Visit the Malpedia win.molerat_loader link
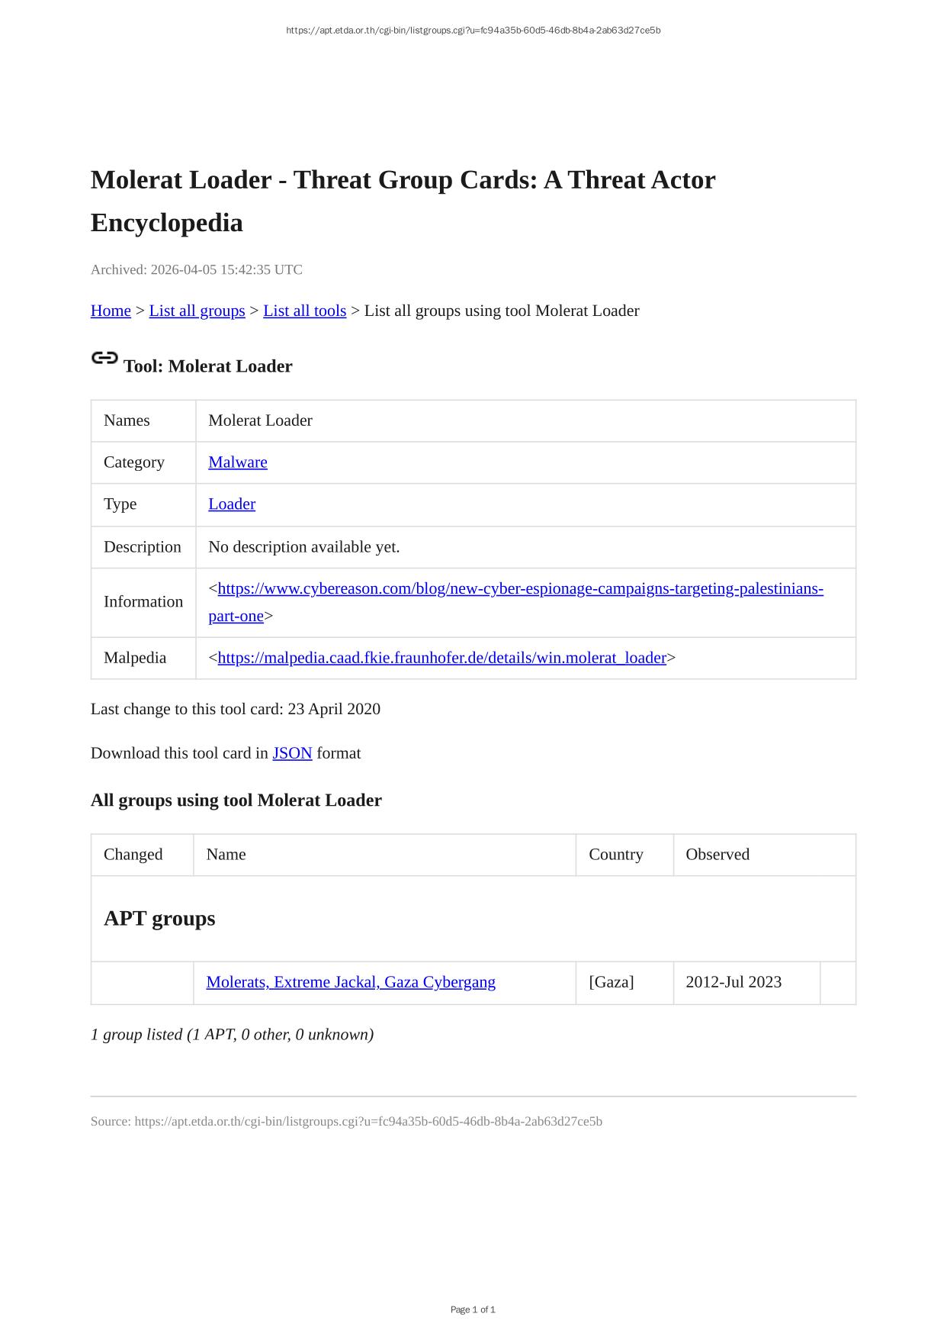This screenshot has width=947, height=1340. pyautogui.click(x=441, y=658)
